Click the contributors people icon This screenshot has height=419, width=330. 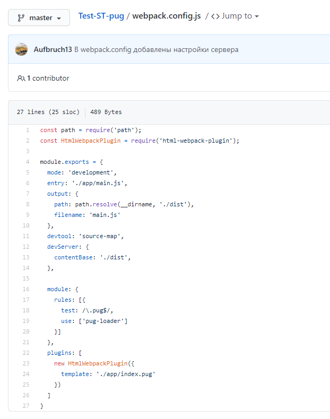click(21, 78)
